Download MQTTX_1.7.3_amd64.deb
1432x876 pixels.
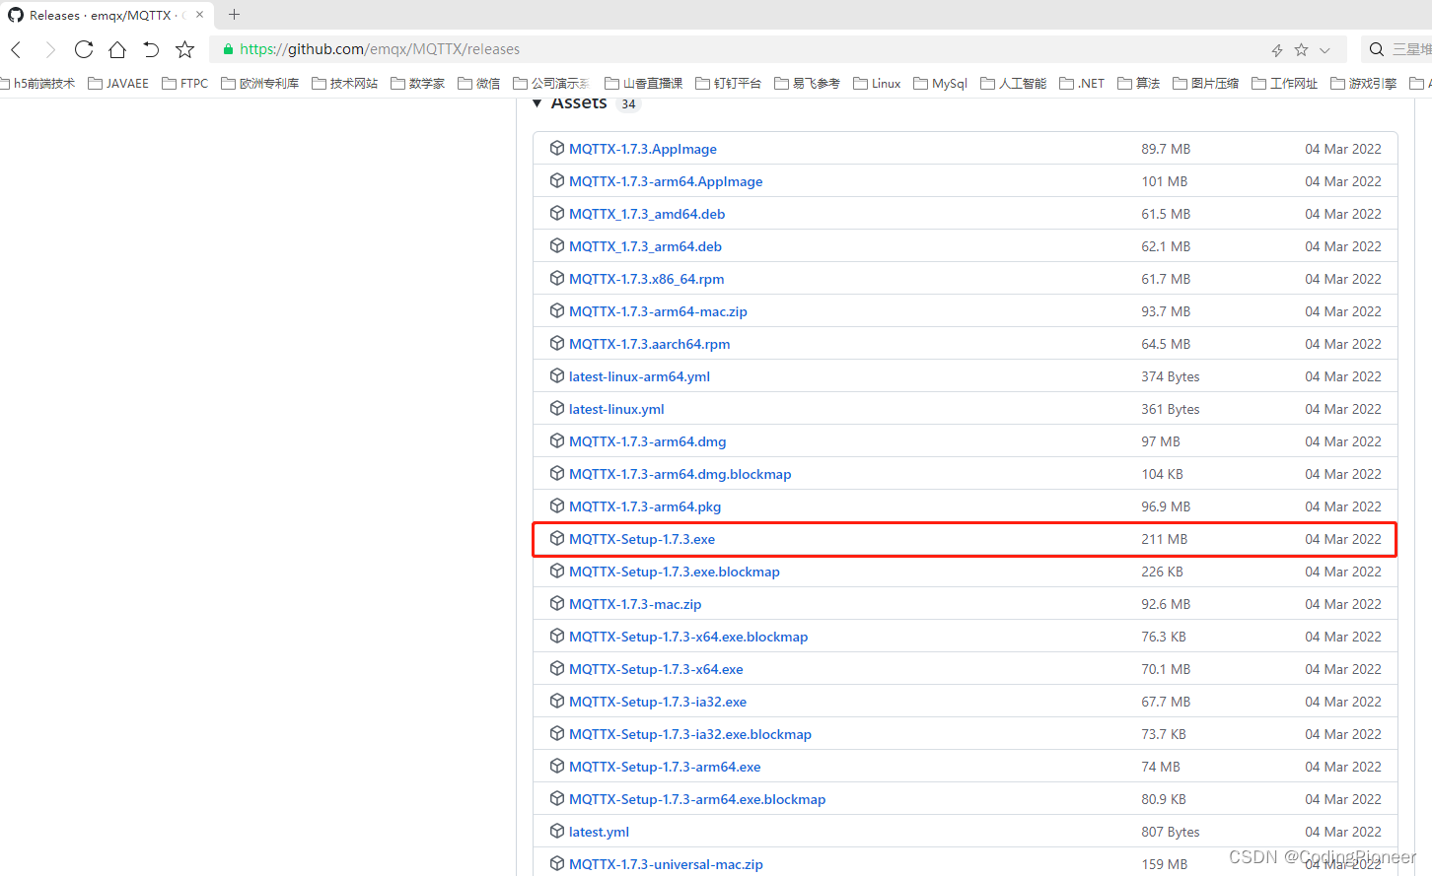coord(647,214)
